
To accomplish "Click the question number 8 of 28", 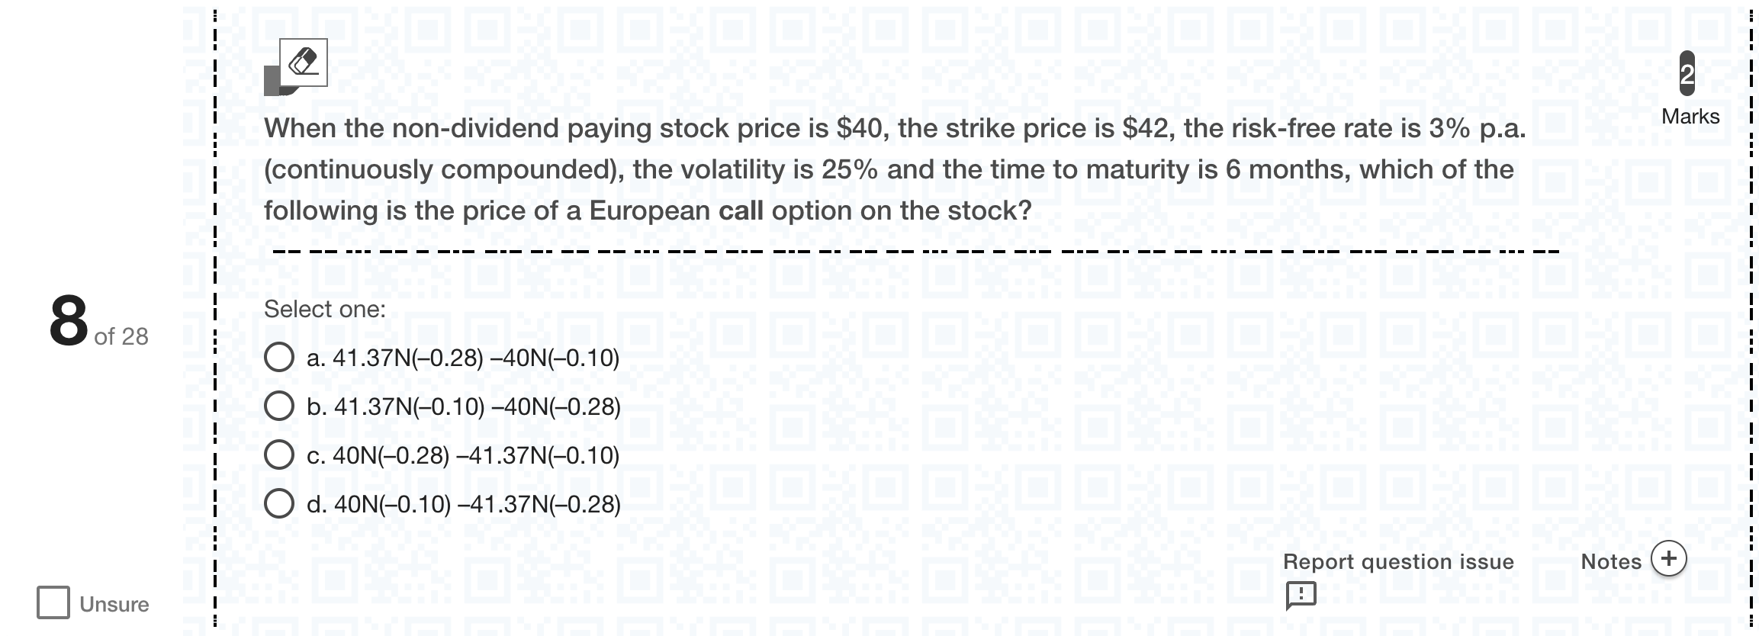I will tap(98, 323).
